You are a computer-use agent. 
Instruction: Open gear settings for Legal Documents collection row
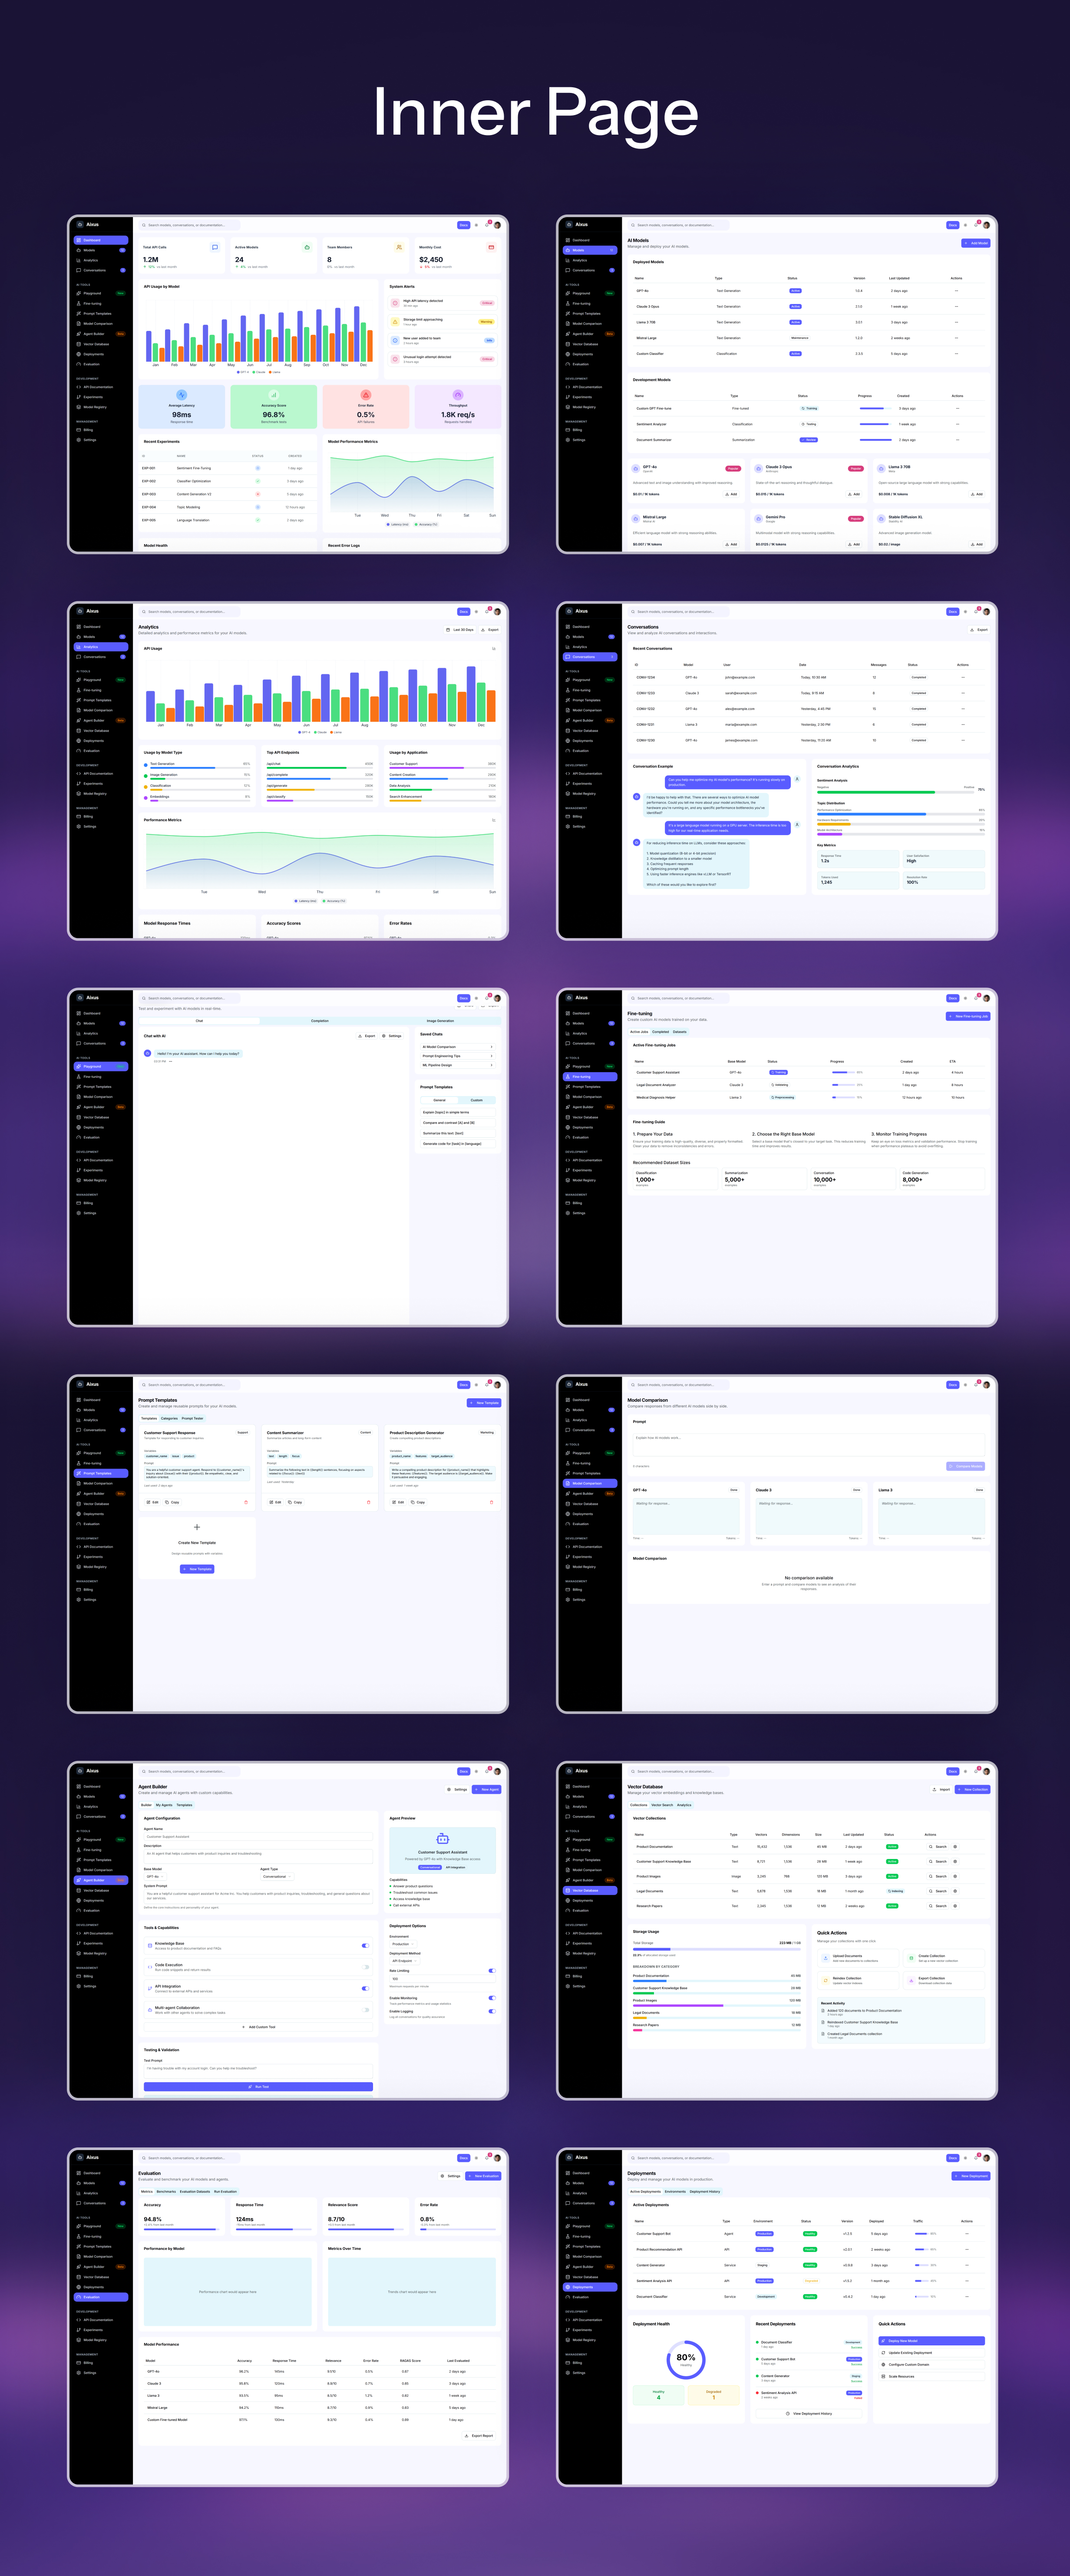point(955,1891)
